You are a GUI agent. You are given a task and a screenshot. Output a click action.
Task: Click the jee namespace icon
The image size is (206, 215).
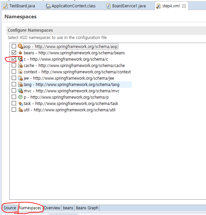[20, 78]
